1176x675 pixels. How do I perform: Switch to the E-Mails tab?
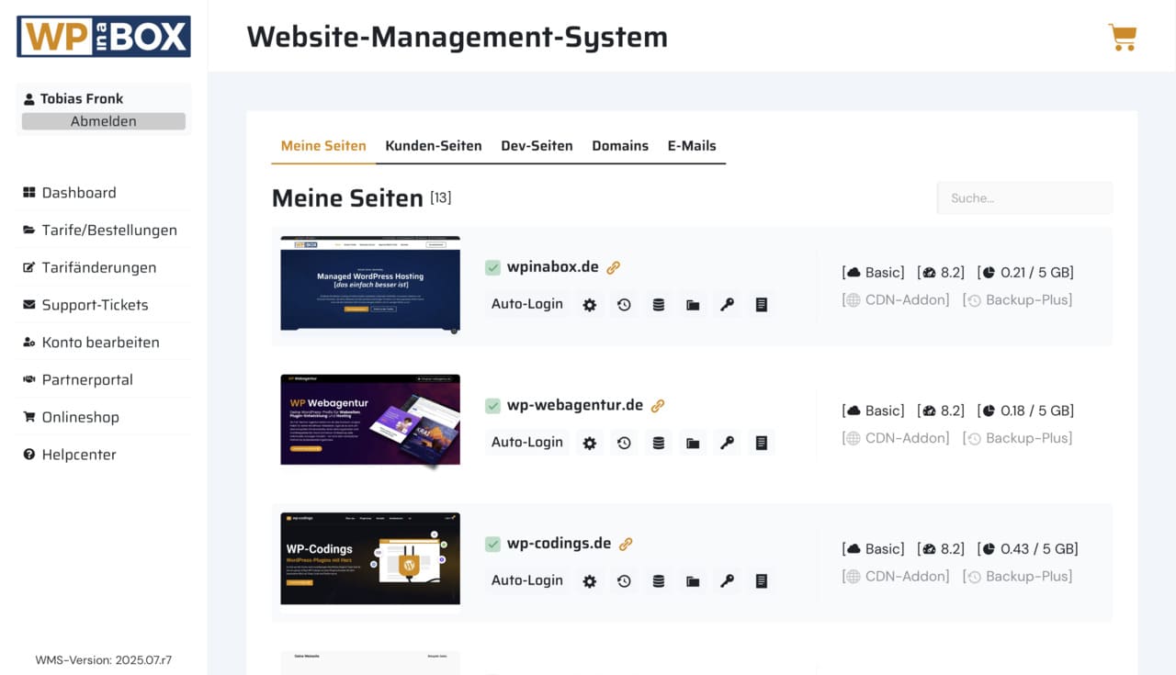pos(692,145)
